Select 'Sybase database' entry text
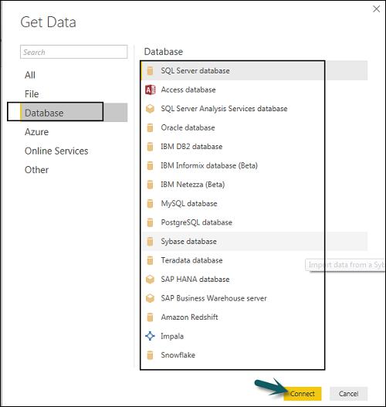Image resolution: width=386 pixels, height=407 pixels. click(x=188, y=242)
